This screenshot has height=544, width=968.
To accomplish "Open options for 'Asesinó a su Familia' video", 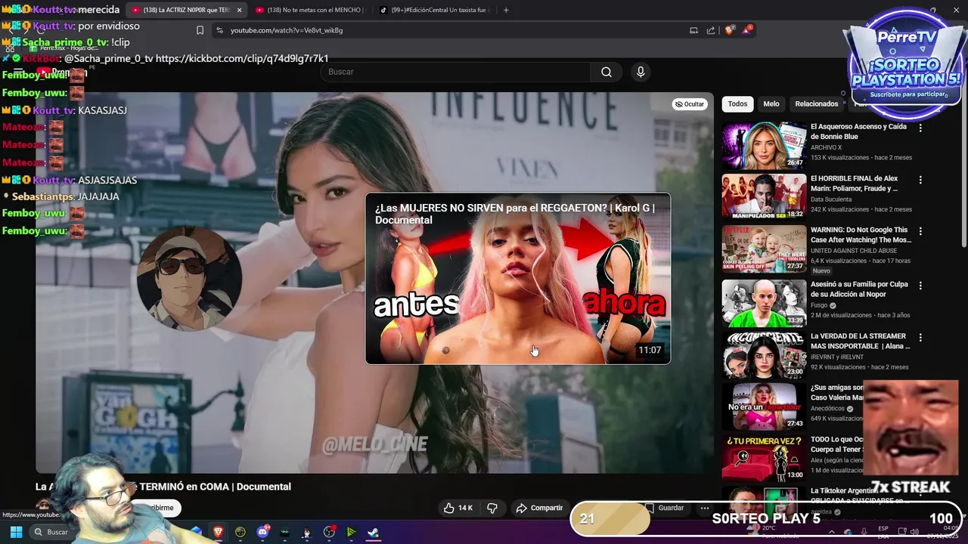I will point(920,286).
